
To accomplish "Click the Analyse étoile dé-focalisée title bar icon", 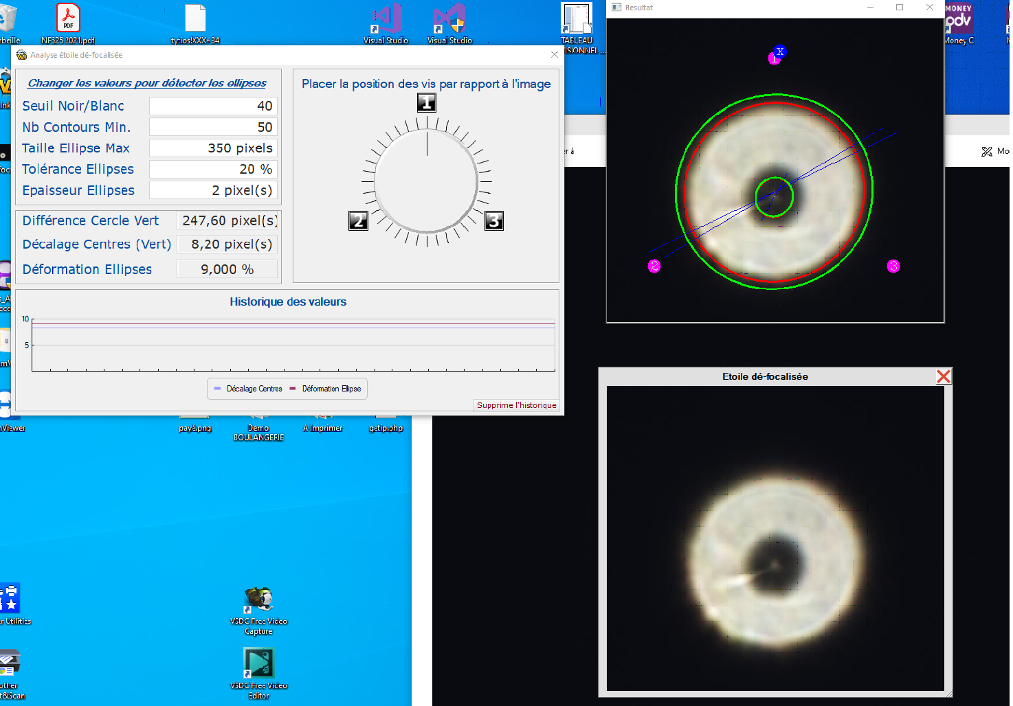I will tap(22, 55).
